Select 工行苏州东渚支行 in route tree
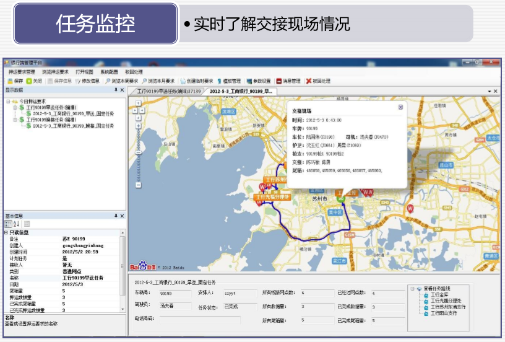505x342 pixels. click(448, 307)
